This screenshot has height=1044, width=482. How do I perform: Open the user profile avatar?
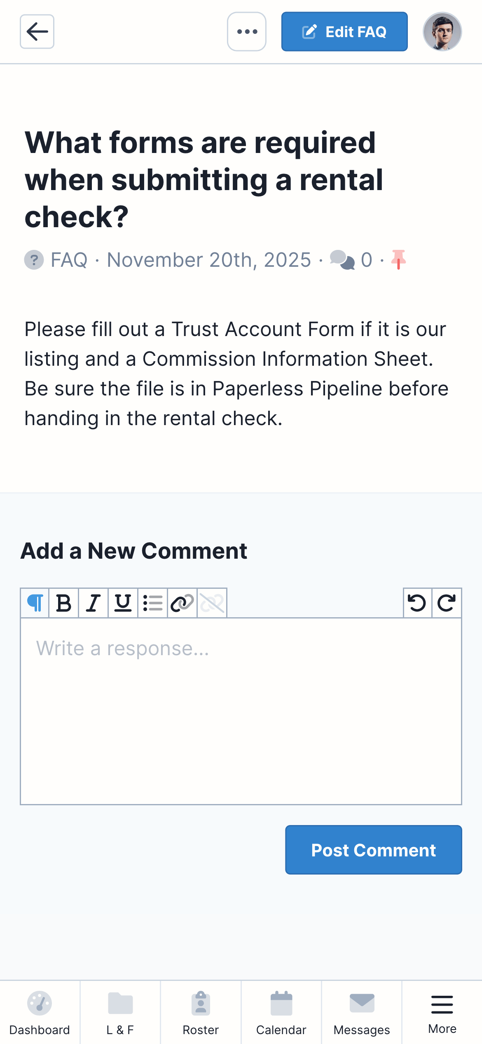(442, 32)
